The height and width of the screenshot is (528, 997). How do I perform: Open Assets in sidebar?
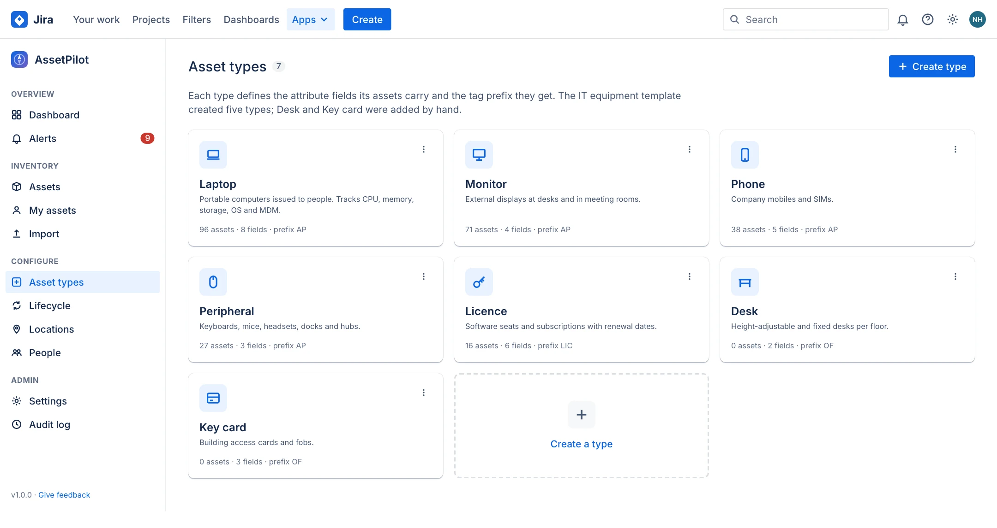click(x=83, y=187)
